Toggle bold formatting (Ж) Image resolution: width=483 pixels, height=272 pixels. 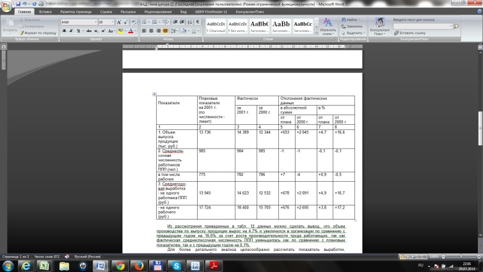point(65,31)
